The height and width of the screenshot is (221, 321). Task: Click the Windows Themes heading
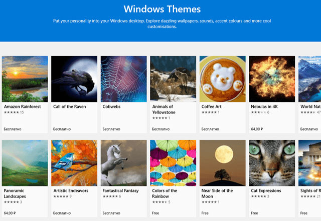tap(162, 9)
